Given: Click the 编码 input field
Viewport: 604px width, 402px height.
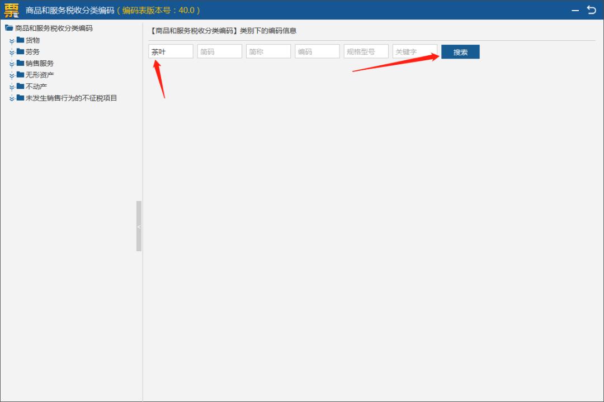Looking at the screenshot, I should pyautogui.click(x=317, y=51).
